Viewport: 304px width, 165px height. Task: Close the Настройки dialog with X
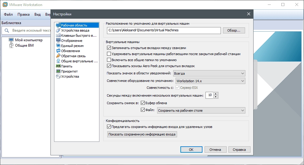249,14
